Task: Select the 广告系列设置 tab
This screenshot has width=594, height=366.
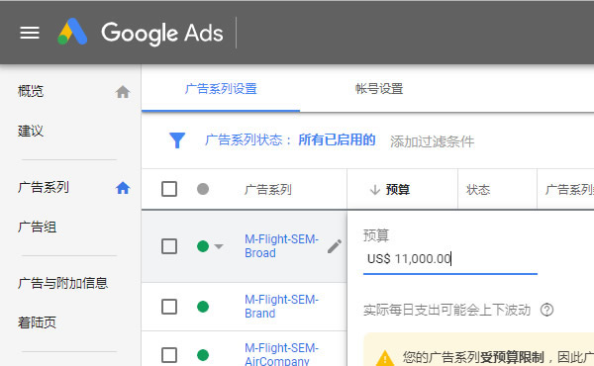Action: click(x=221, y=89)
